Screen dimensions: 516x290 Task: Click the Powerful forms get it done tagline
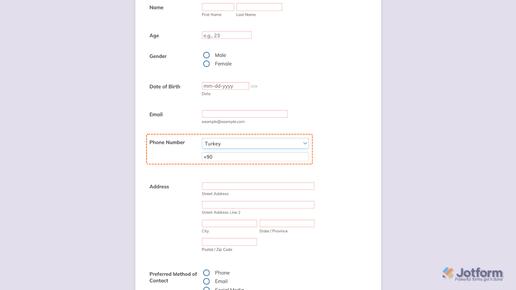pyautogui.click(x=478, y=279)
